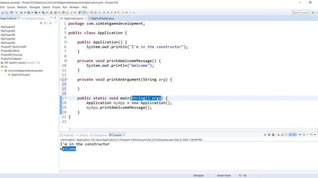Open the Navigate menu
This screenshot has height=178, width=318.
35,7
